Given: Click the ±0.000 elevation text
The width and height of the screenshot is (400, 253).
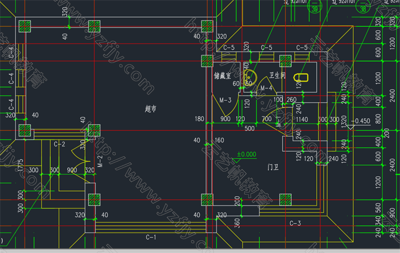Looking at the screenshot, I should 247,154.
